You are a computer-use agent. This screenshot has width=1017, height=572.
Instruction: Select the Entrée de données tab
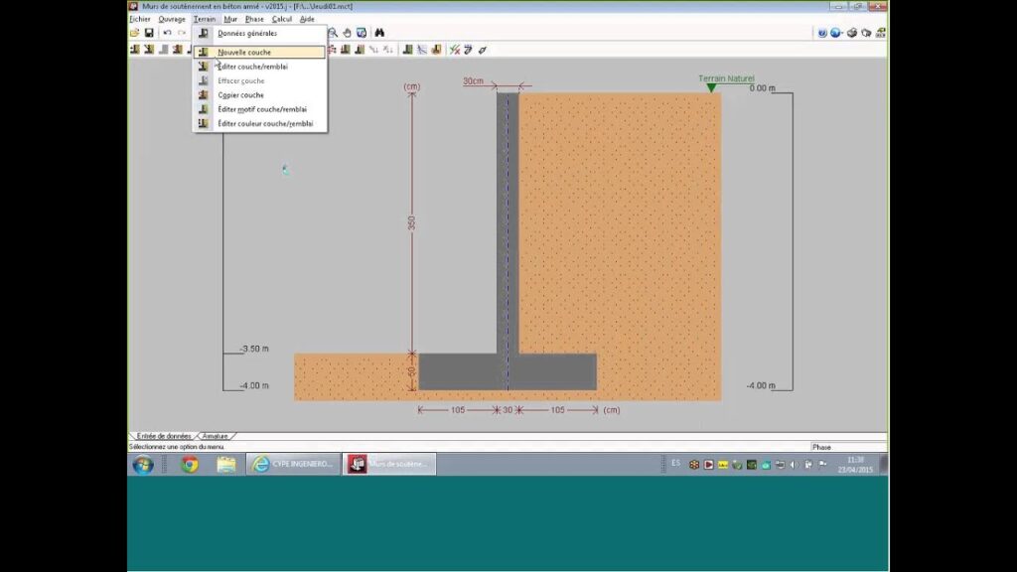[x=164, y=436]
